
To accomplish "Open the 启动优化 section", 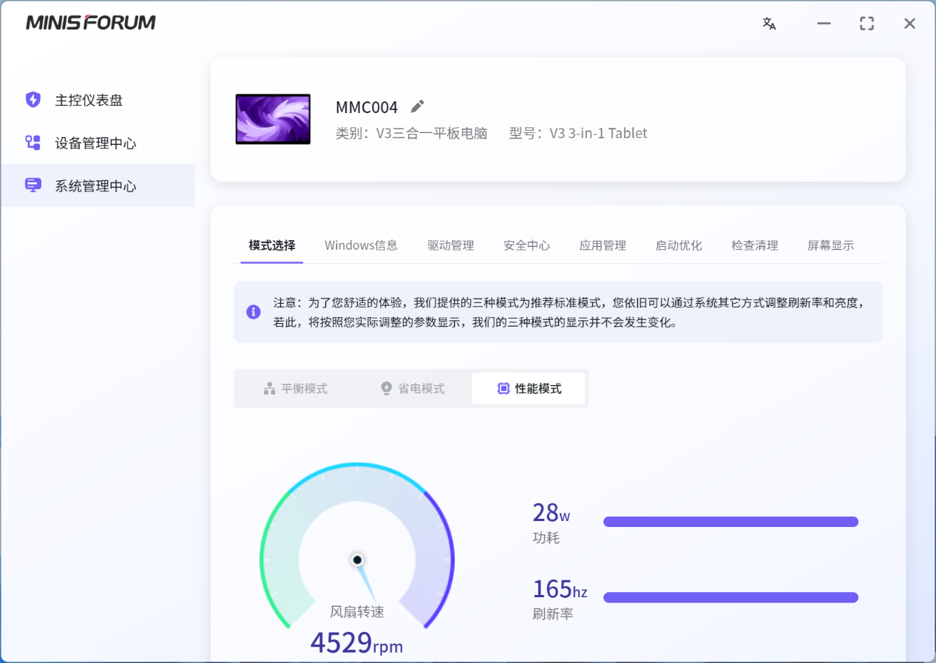I will tap(678, 245).
